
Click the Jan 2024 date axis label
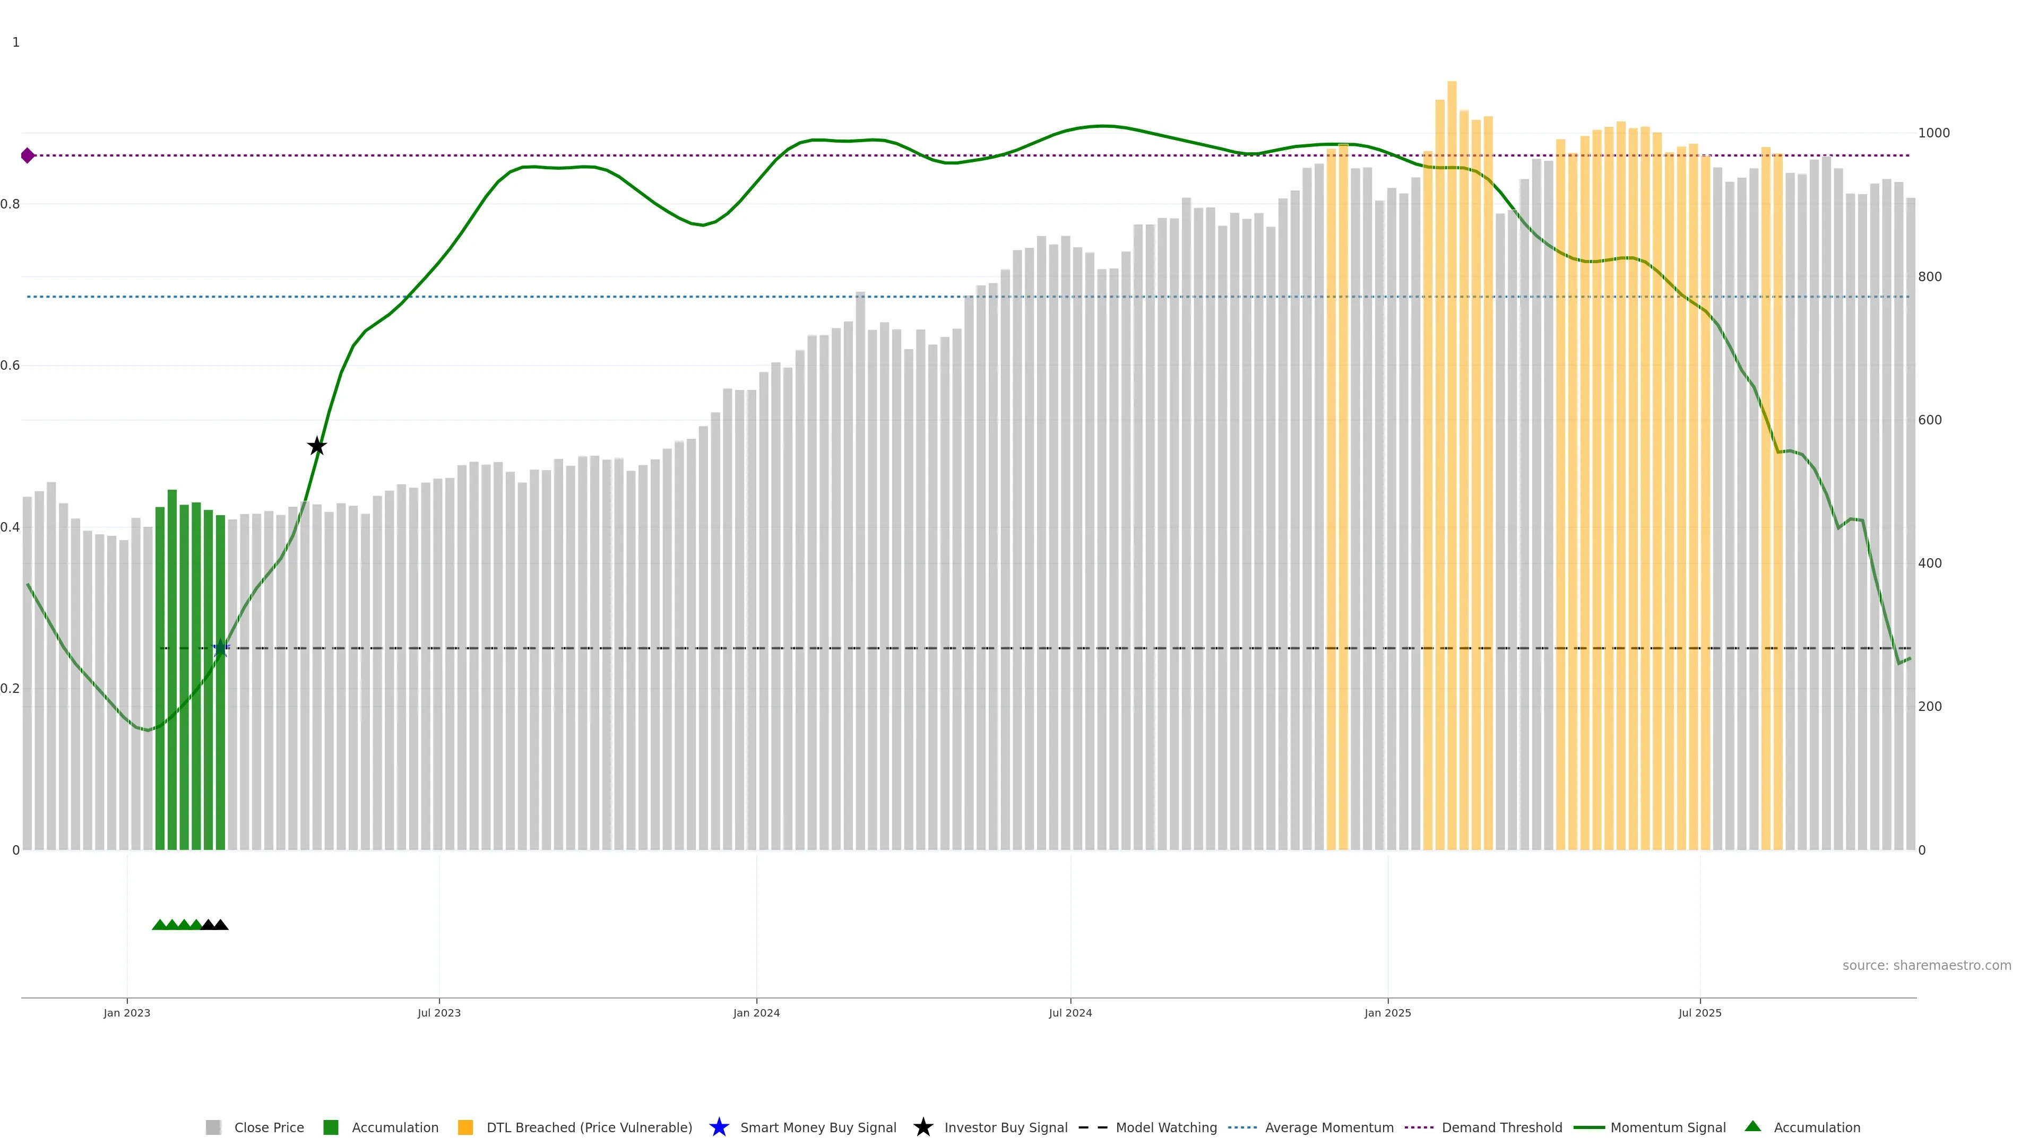tap(756, 1013)
